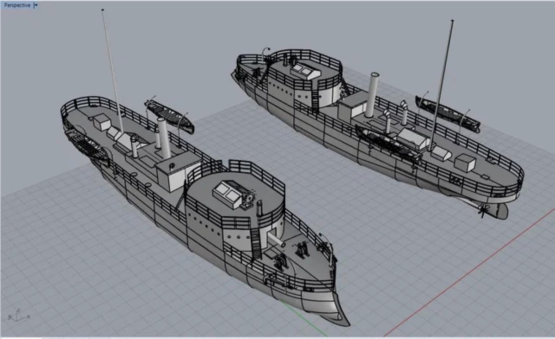Screen dimensions: 555x339
Task: Select the gun barrel on the left ship's foredeck
Action: (x=277, y=240)
